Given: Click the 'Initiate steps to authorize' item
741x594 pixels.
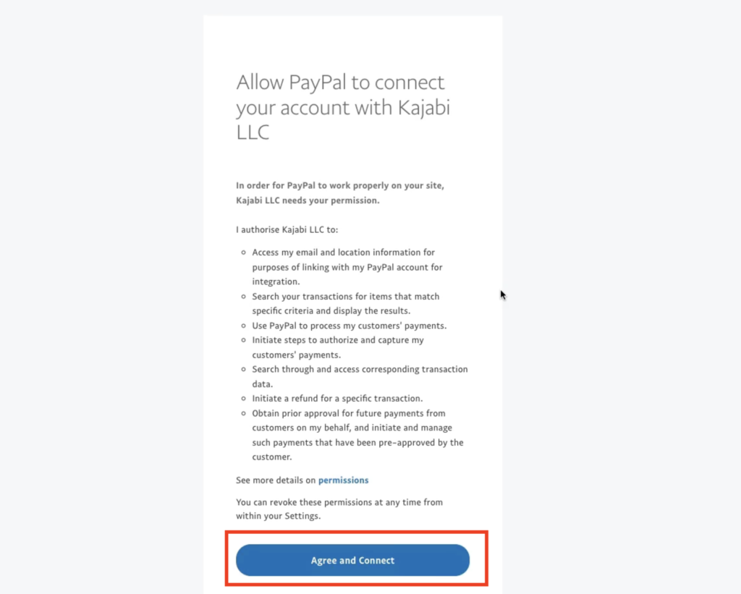Looking at the screenshot, I should click(338, 347).
